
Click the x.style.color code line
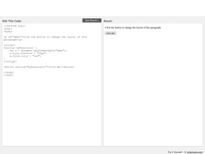coord(25,56)
